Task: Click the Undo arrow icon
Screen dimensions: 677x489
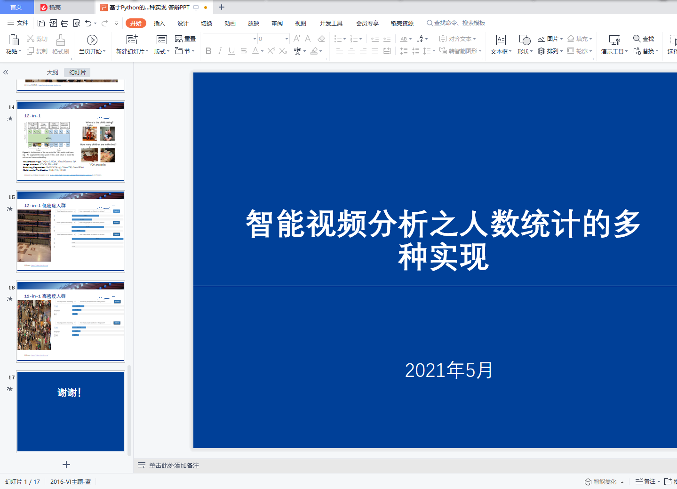Action: click(88, 23)
